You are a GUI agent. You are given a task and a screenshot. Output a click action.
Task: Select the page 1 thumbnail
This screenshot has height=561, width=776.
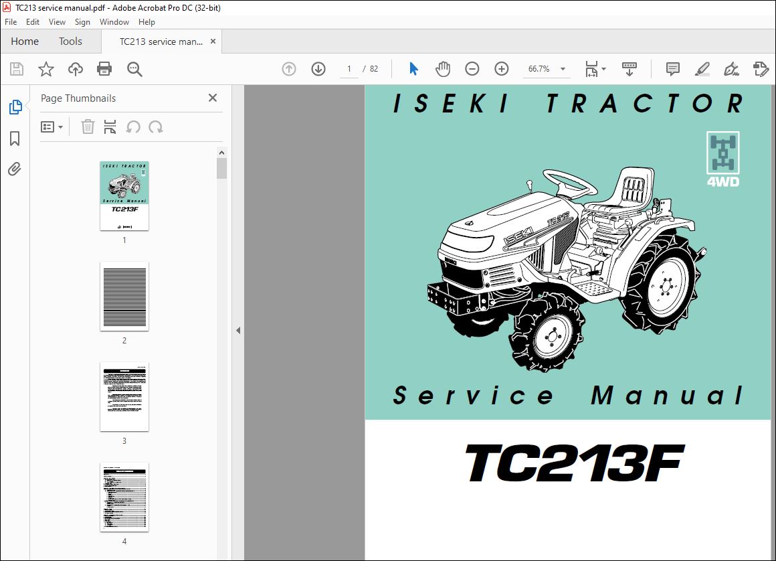click(124, 196)
